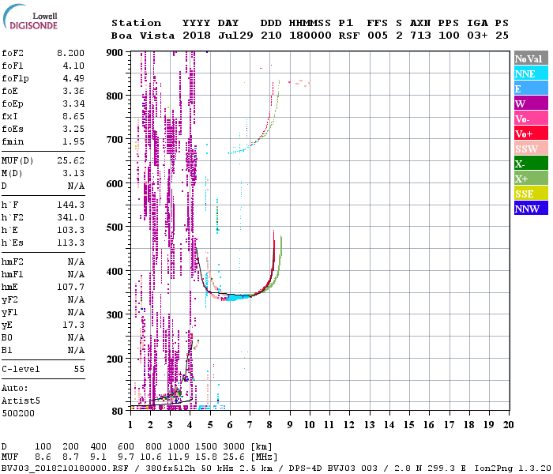
Task: Click the yE value 17.3
Action: (73, 325)
